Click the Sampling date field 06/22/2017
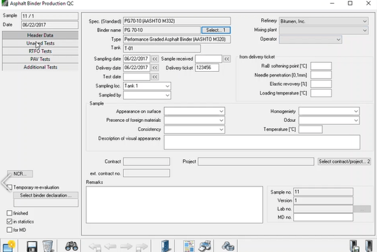377x252 pixels. [136, 58]
